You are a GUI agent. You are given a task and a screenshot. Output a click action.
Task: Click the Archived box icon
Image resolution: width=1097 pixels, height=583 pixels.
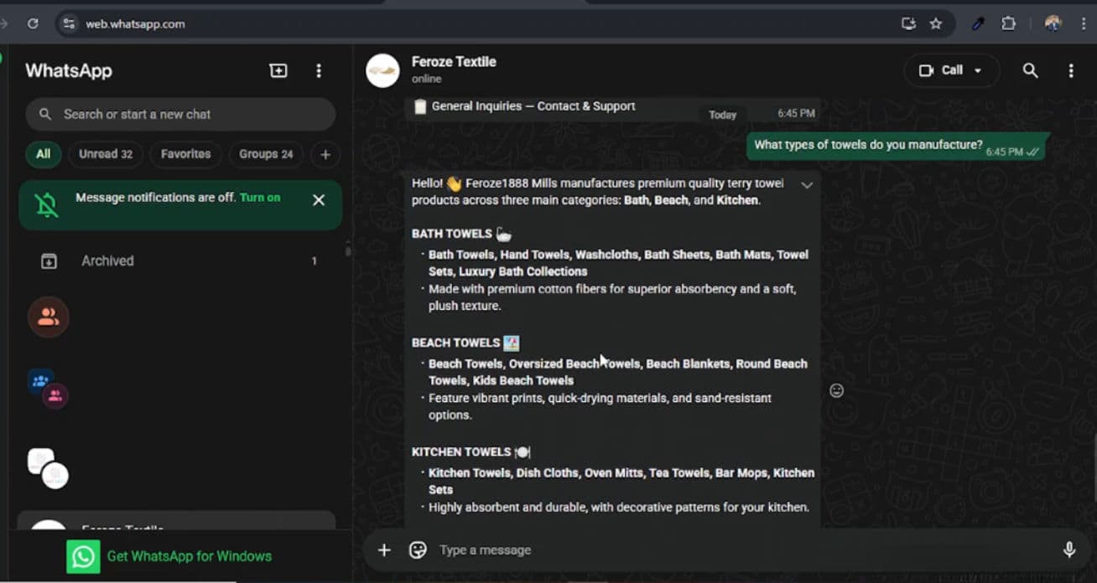(49, 261)
